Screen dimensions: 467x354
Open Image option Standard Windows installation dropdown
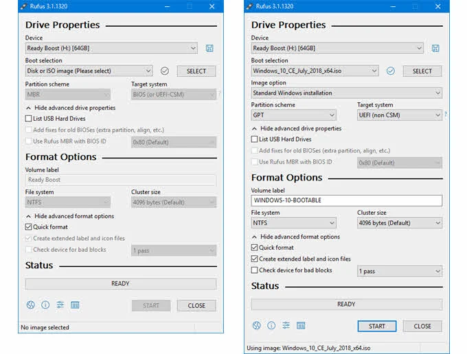[347, 93]
